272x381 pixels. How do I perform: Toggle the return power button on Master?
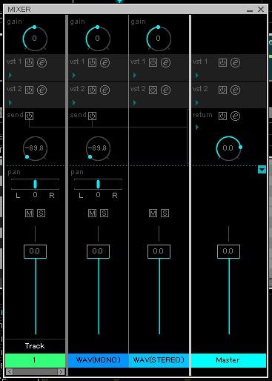click(x=222, y=116)
